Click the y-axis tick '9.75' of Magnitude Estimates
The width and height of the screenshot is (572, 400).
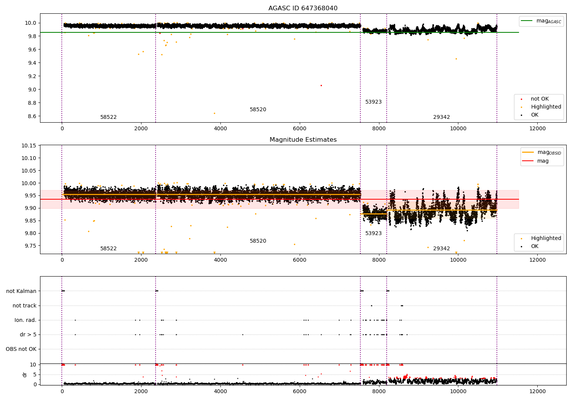click(31, 246)
